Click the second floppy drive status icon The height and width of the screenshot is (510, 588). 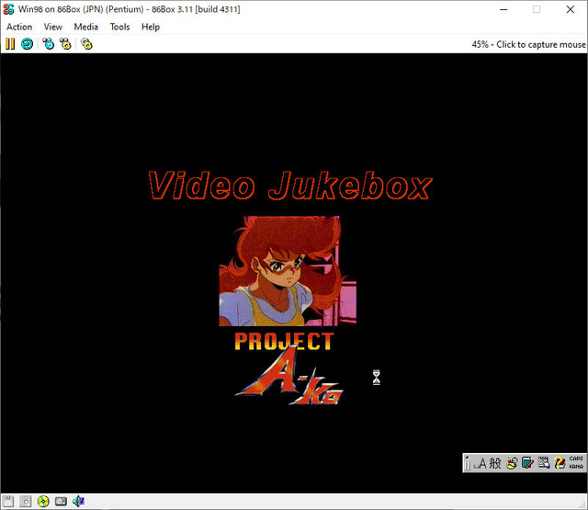pos(26,502)
